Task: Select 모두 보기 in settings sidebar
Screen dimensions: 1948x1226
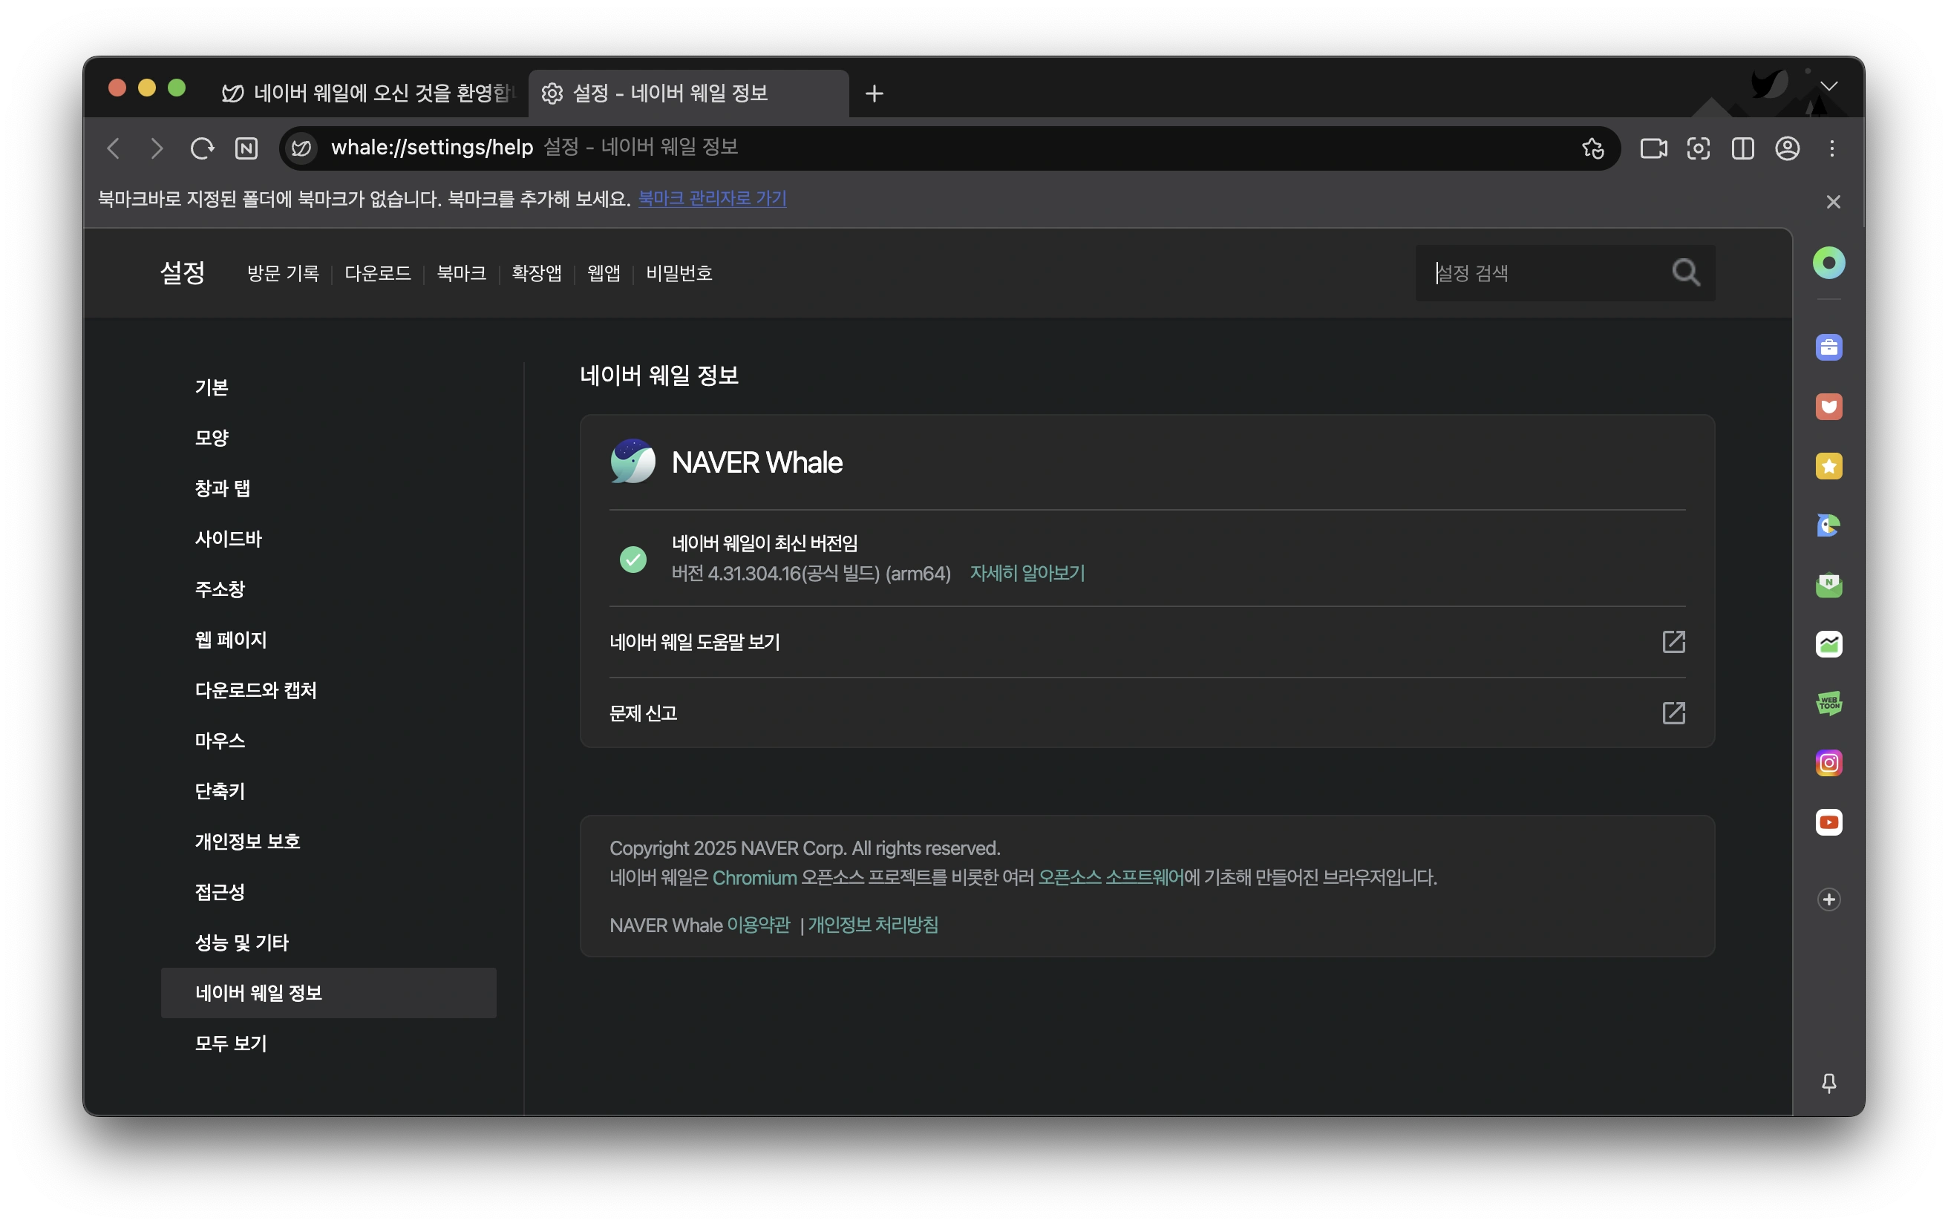Action: point(328,1043)
